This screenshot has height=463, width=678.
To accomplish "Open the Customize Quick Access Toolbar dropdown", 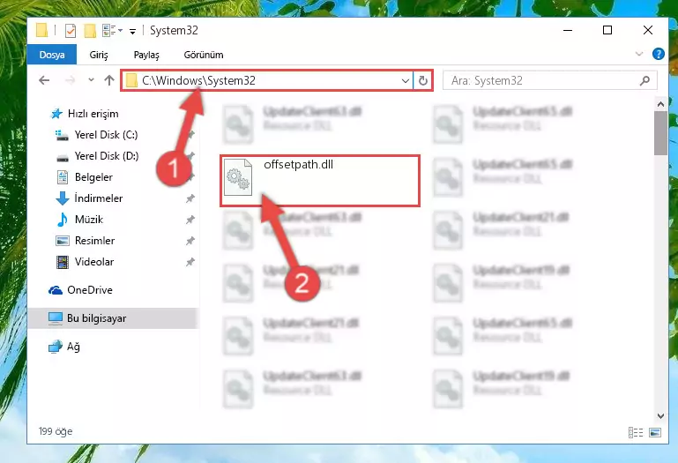I will click(132, 31).
